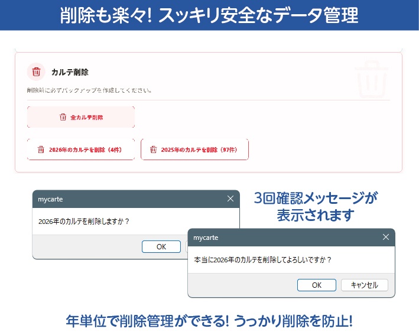This screenshot has height=335, width=419.
Task: Click the カルテ削除 section heading
Action: click(x=70, y=72)
